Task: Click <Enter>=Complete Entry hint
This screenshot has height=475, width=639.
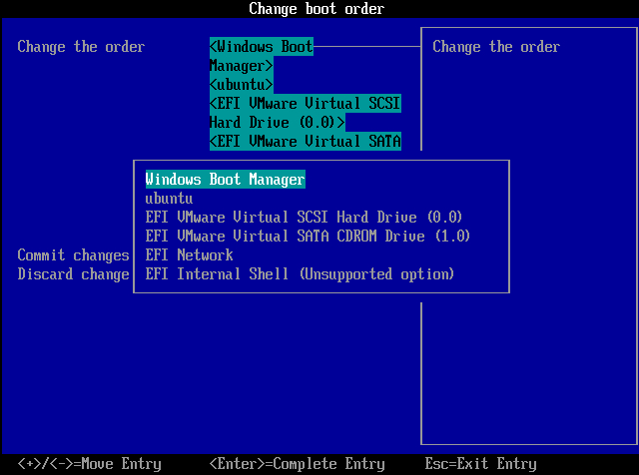Action: [298, 464]
